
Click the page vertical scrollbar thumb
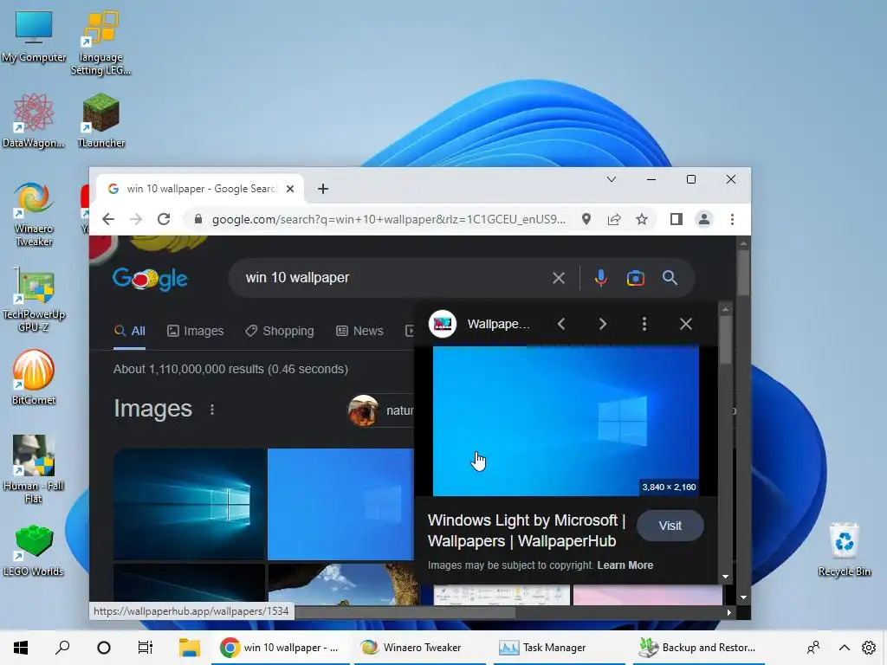click(743, 273)
